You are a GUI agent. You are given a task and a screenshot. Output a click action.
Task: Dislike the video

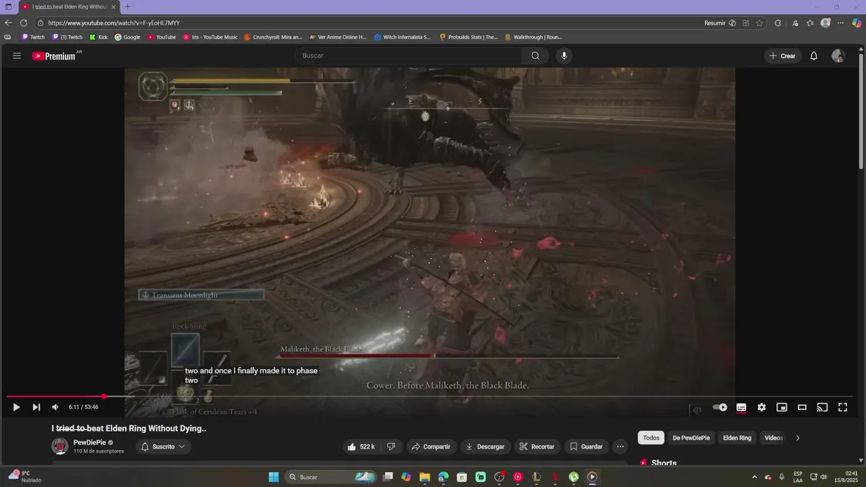[391, 446]
